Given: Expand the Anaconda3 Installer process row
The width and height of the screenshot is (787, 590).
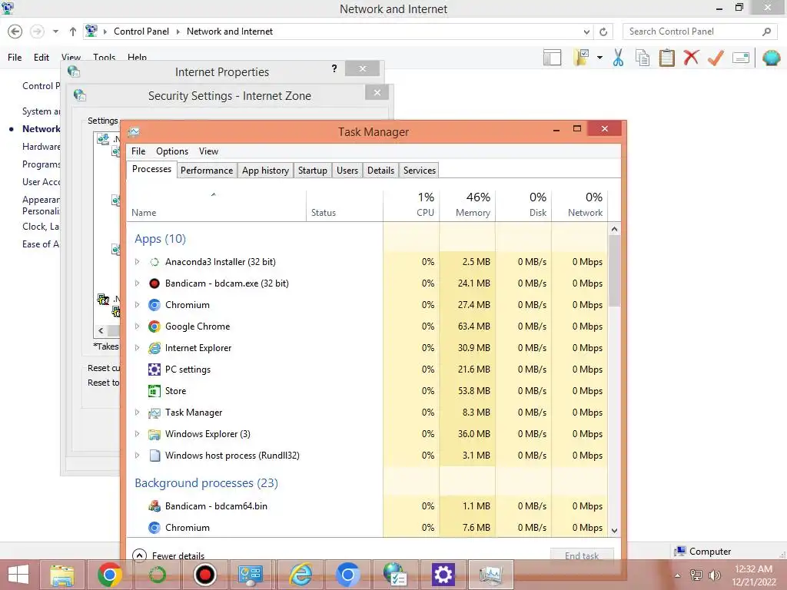Looking at the screenshot, I should [x=137, y=262].
